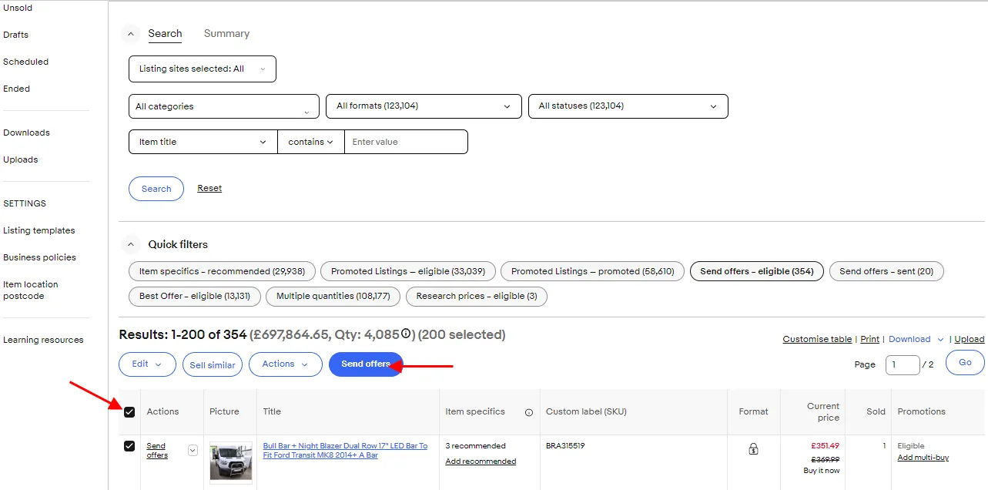Open Listing sites selected dropdown
The image size is (988, 490).
[x=203, y=69]
